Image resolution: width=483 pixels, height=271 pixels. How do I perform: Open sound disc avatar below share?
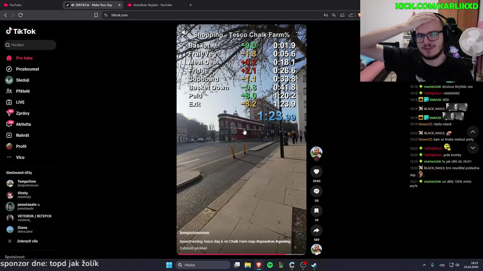click(316, 249)
